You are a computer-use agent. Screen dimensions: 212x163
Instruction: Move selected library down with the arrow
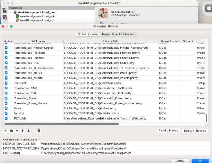[29, 131]
